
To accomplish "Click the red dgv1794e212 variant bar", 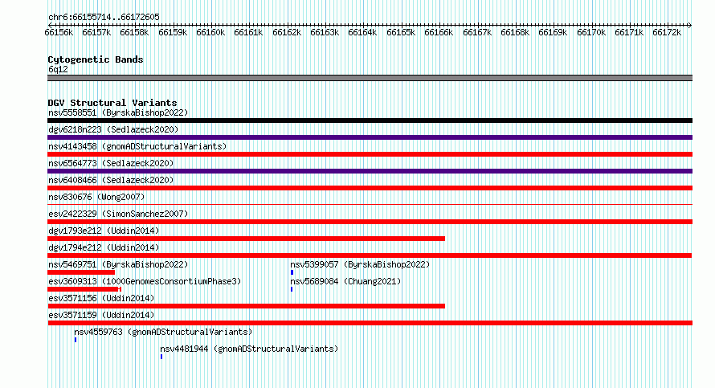I will pyautogui.click(x=370, y=255).
